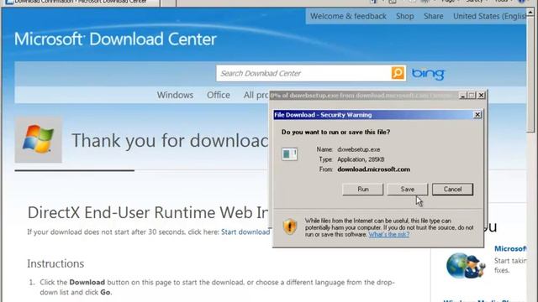538x302 pixels.
Task: Click the dxwebsetup.exe file icon
Action: coord(289,154)
